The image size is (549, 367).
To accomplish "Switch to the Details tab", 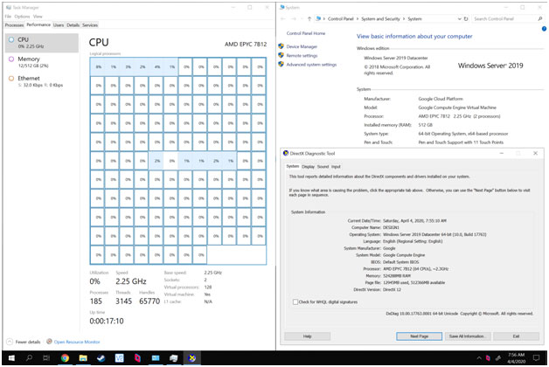I will coord(73,25).
